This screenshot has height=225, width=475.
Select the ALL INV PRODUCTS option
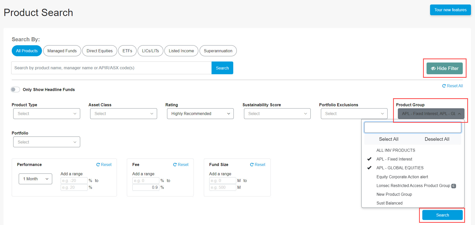tap(396, 150)
